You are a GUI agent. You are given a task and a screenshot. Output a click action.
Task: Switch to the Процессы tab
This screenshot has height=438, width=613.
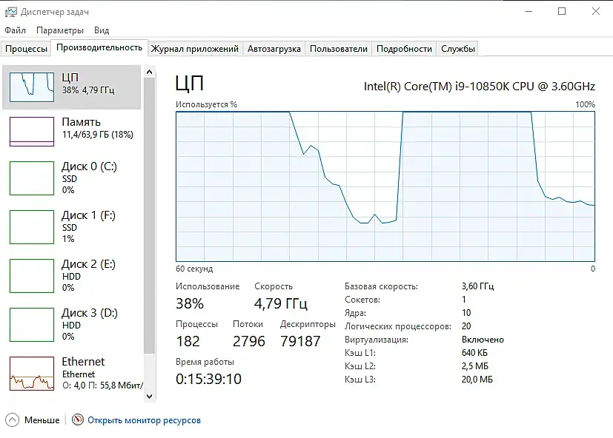click(x=26, y=49)
